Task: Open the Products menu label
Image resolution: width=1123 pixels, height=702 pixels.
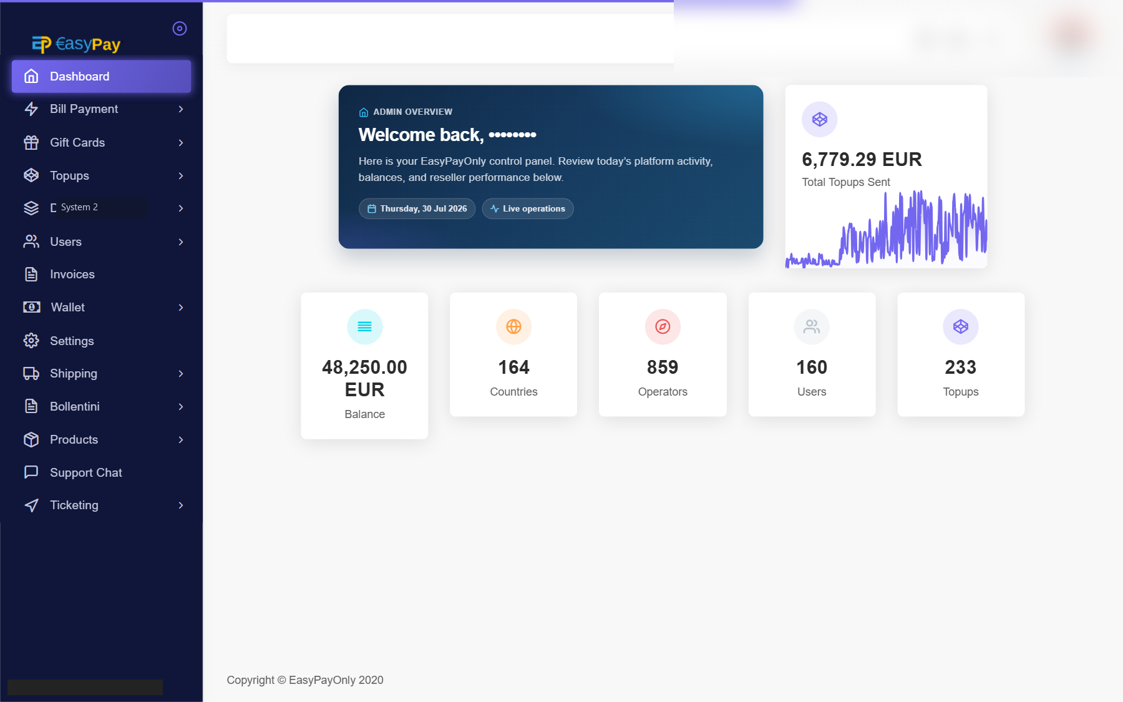Action: pyautogui.click(x=74, y=439)
